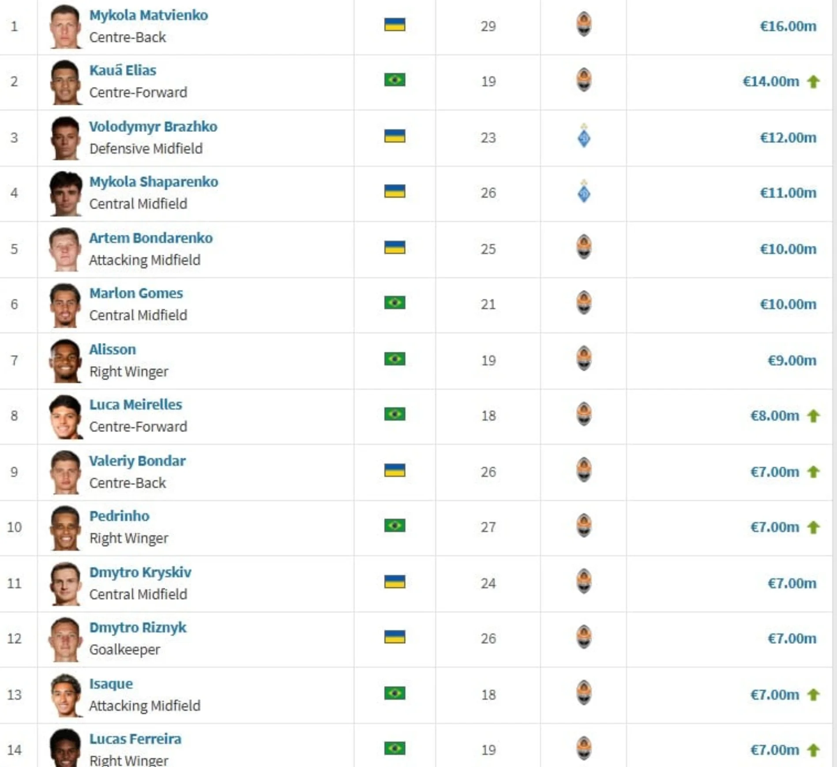
Task: Click Brazil flag in Pedrinho row
Action: click(x=394, y=526)
